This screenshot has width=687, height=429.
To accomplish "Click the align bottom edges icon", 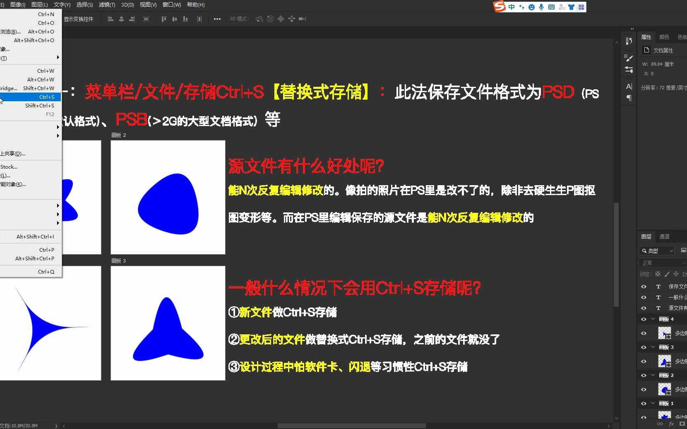I will [185, 19].
